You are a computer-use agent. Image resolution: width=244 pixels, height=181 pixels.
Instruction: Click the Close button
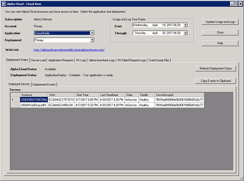(220, 33)
